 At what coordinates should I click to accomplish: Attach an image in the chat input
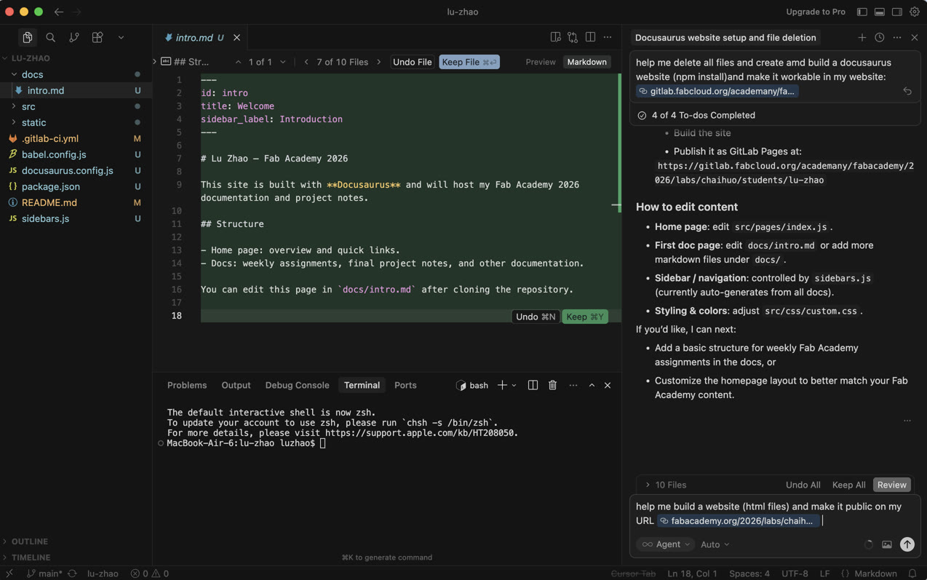(888, 544)
